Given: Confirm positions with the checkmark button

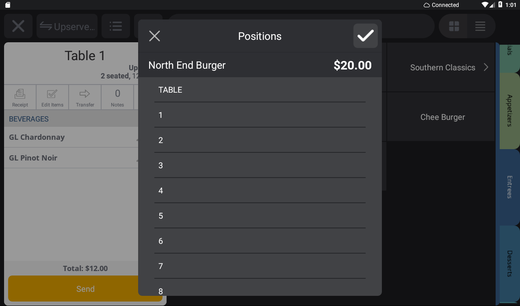Looking at the screenshot, I should coord(365,36).
